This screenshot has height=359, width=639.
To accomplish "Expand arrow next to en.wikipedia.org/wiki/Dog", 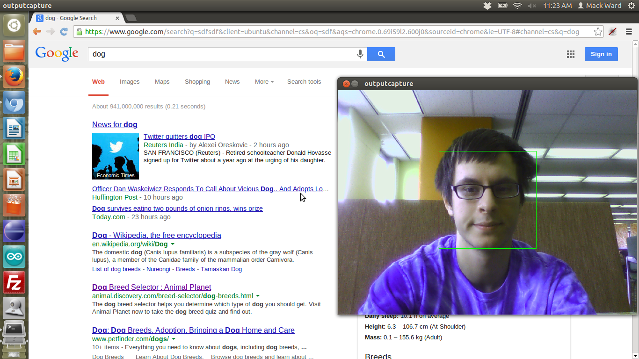I will [x=173, y=244].
